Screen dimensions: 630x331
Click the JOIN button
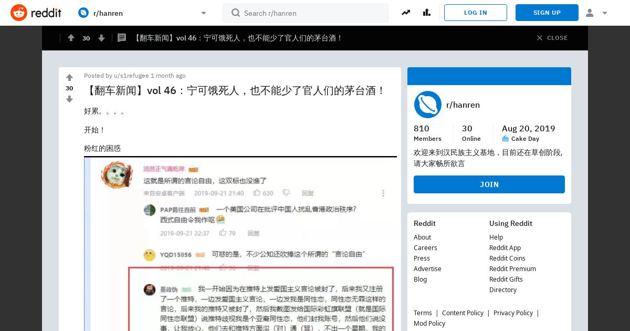pyautogui.click(x=489, y=184)
